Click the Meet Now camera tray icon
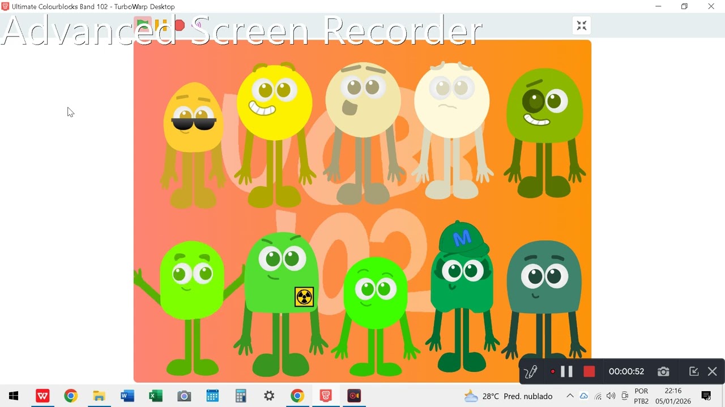725x407 pixels. [625, 396]
